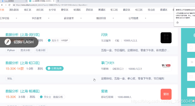The image size is (195, 106).
Task: Switch to the boss search tab
Action: click(x=14, y=1)
